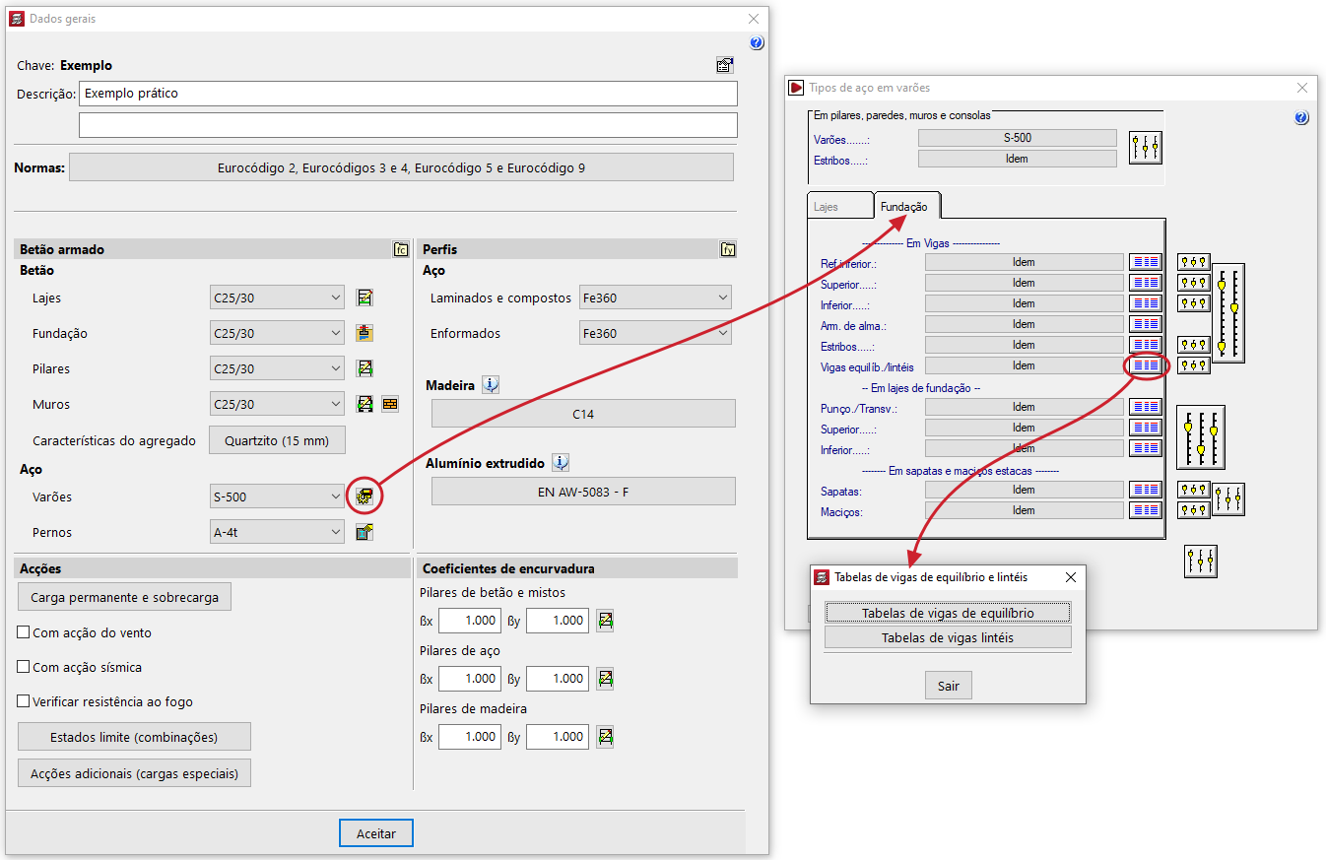Open steel bar types icon beside Varões

[365, 497]
